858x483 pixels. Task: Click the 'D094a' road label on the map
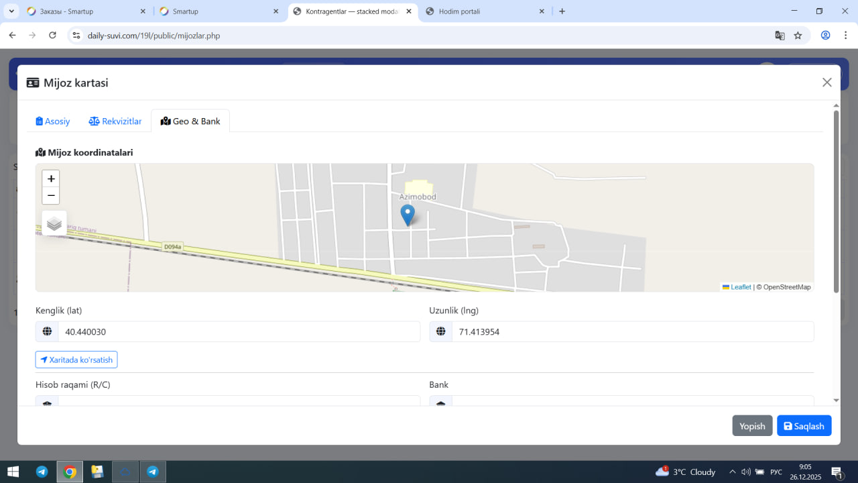[173, 247]
